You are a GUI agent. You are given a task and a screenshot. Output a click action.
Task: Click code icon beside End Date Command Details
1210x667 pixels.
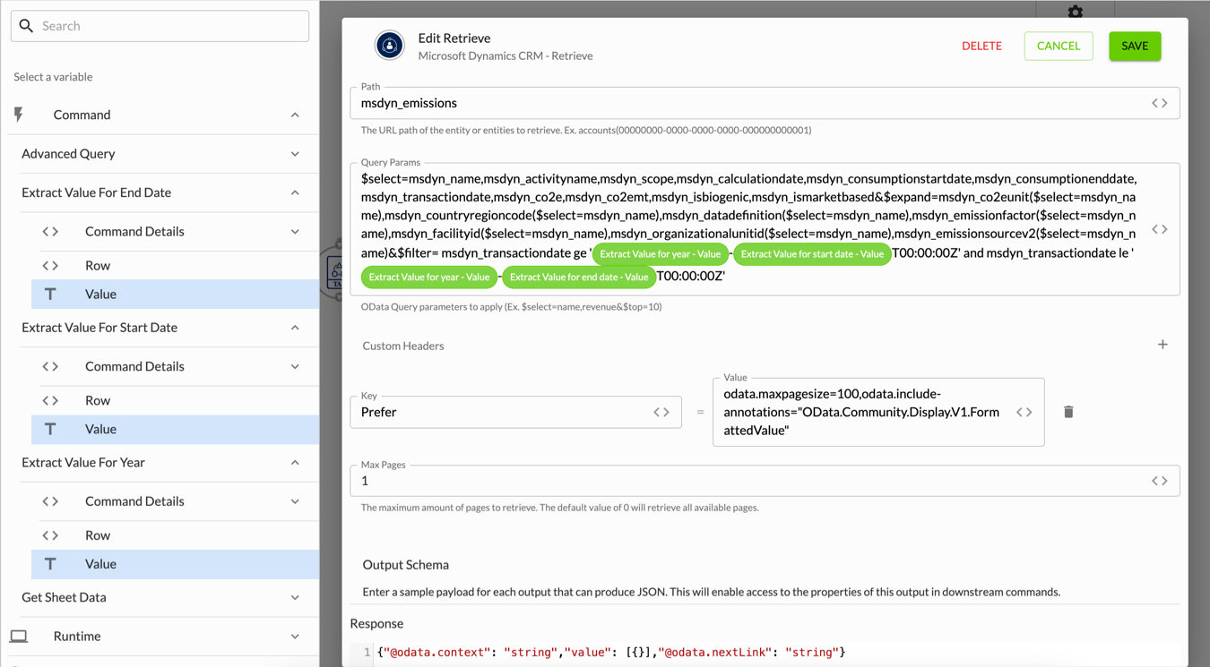tap(50, 231)
